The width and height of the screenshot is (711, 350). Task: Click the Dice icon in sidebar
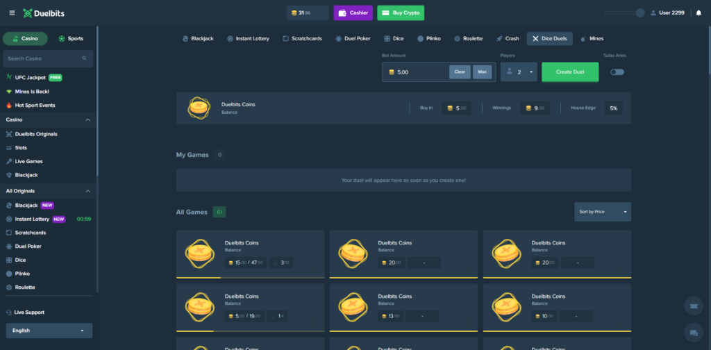(9, 260)
